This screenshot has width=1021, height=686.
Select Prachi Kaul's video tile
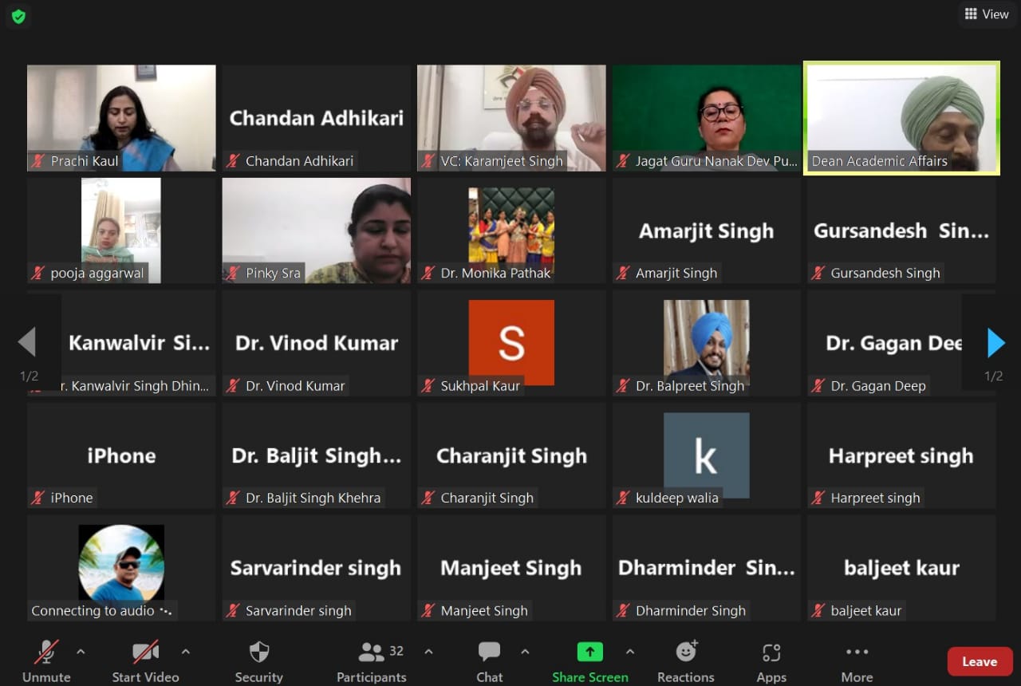pyautogui.click(x=121, y=118)
